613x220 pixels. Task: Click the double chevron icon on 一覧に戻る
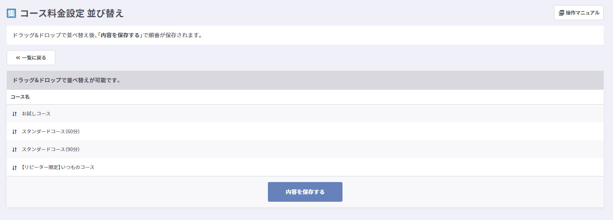(x=18, y=58)
